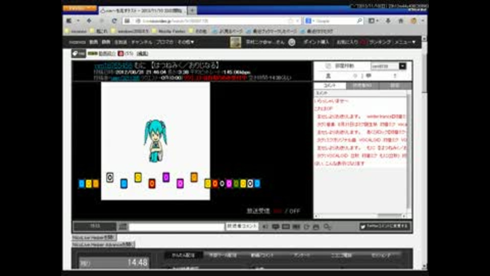The height and width of the screenshot is (276, 490).
Task: Open the チャンネル link in the Niconico header
Action: click(x=141, y=42)
